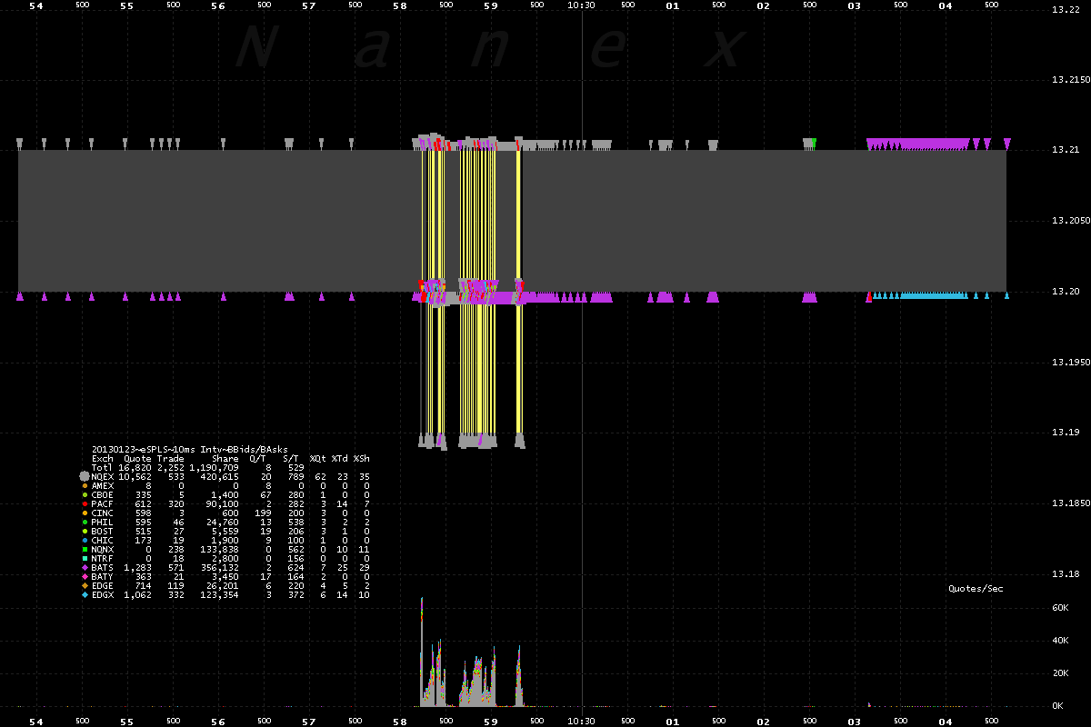Click the Quotes/Sec label

click(976, 589)
